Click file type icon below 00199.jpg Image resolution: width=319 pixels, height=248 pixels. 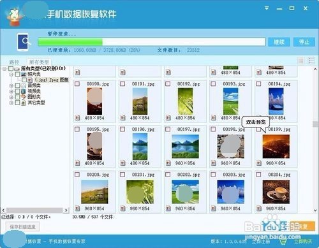coord(259,163)
